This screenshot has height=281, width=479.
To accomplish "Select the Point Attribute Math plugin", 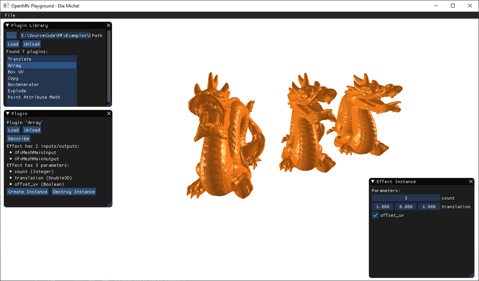I will pos(41,97).
